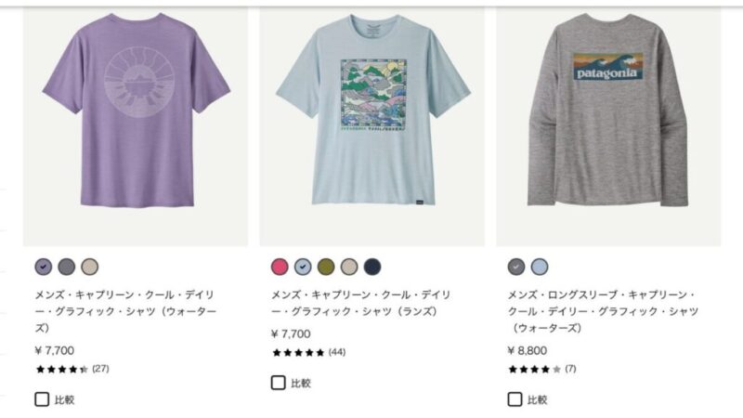Open the light blue Lands graphic shirt image
743x418 pixels.
(372, 126)
